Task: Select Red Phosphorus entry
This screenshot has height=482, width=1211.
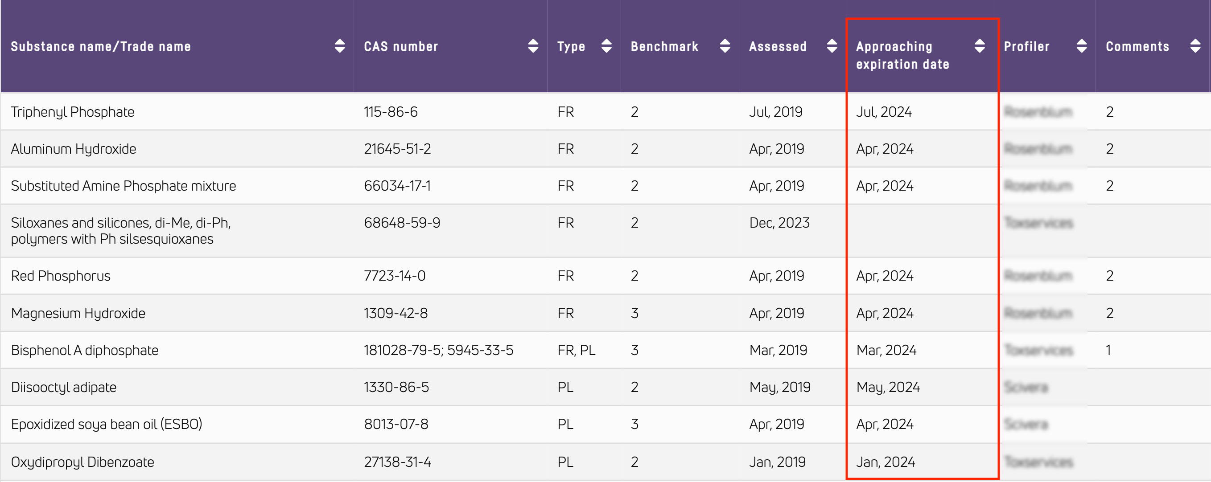Action: point(61,276)
